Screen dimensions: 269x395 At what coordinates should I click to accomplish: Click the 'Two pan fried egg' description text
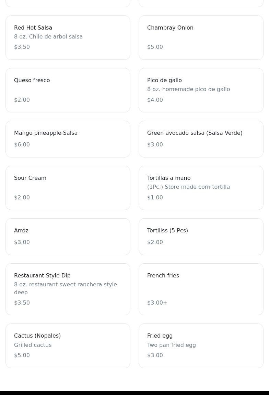pos(172,345)
